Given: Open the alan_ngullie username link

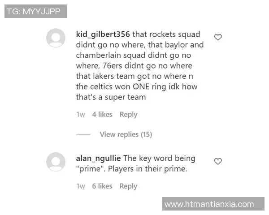Looking at the screenshot, I should click(99, 158).
